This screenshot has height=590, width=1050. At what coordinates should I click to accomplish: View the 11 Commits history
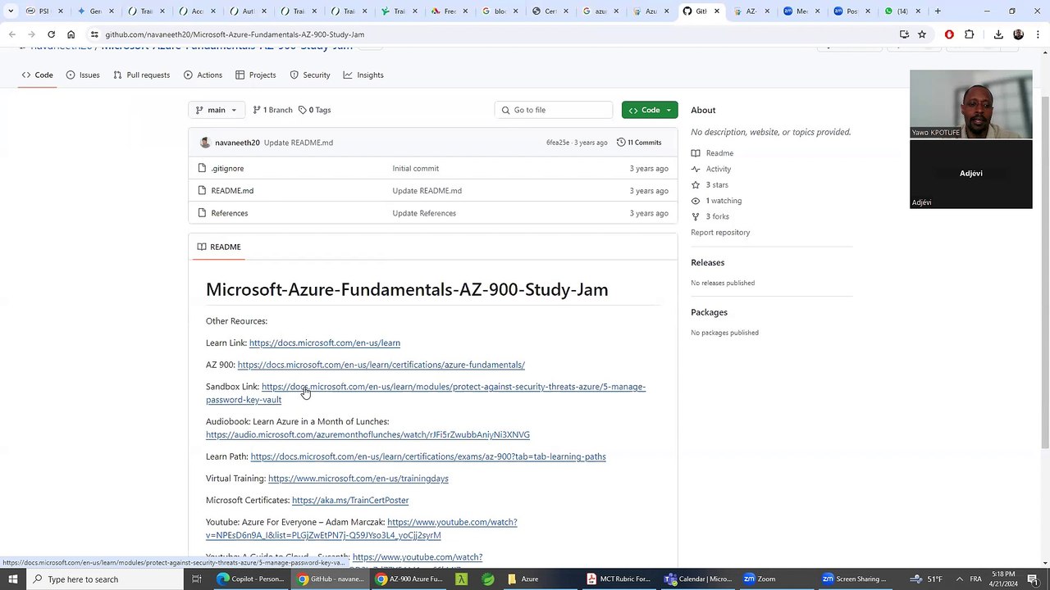[x=639, y=143]
